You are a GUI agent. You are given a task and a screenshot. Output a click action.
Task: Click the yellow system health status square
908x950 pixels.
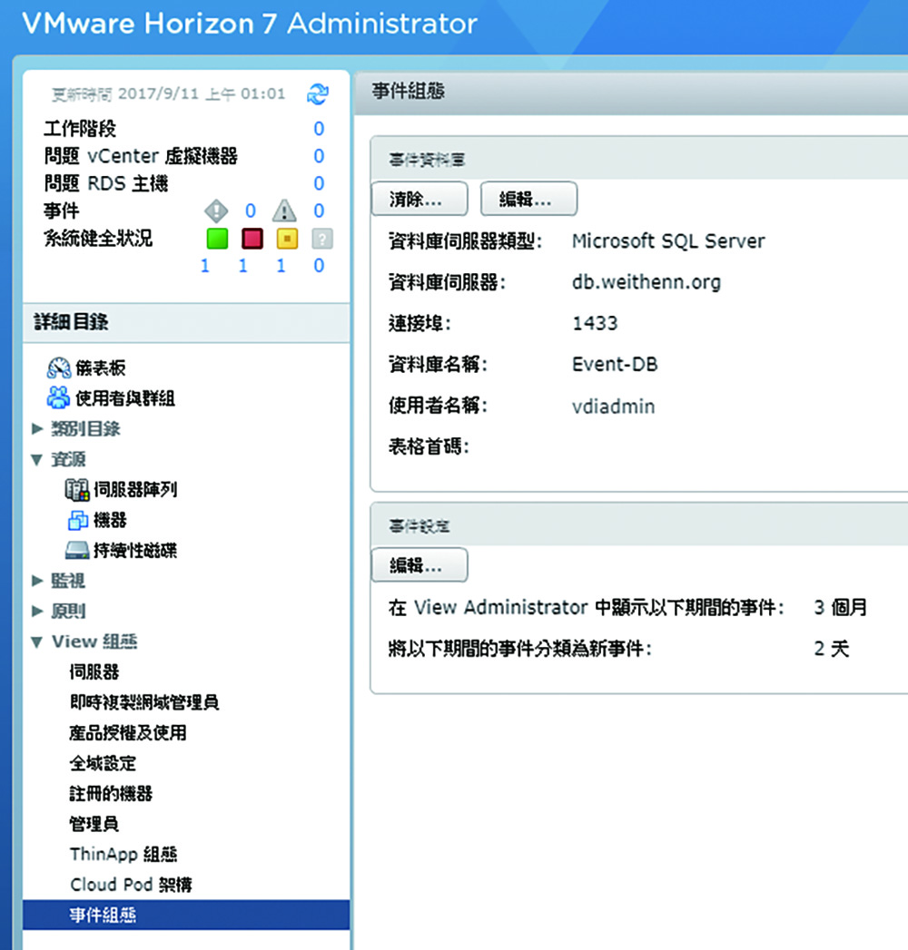tap(286, 239)
